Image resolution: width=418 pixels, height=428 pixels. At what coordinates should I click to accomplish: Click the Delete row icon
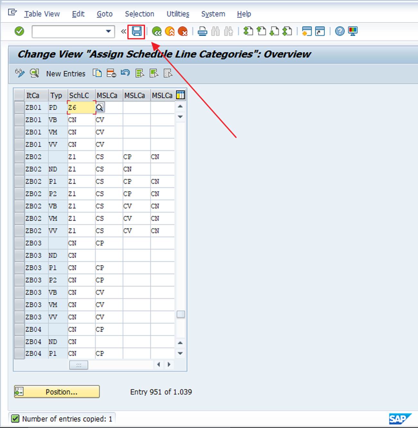pyautogui.click(x=111, y=73)
